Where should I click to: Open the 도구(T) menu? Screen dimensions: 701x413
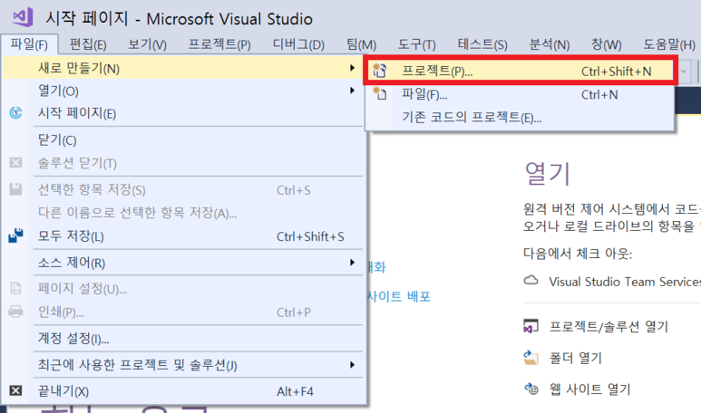coord(416,44)
